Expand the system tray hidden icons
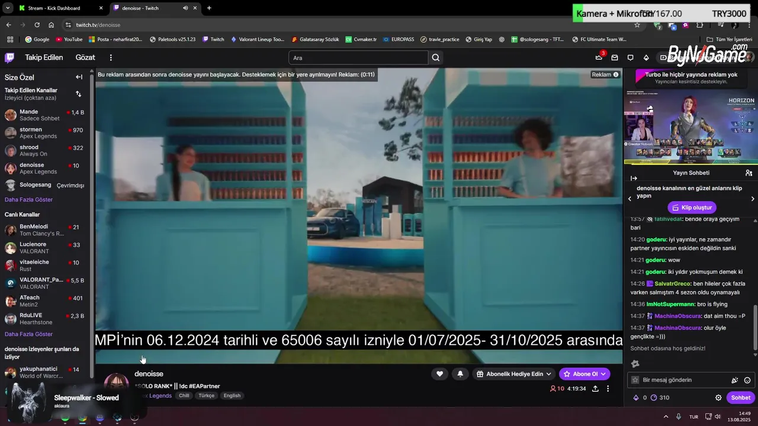Image resolution: width=758 pixels, height=426 pixels. click(666, 417)
